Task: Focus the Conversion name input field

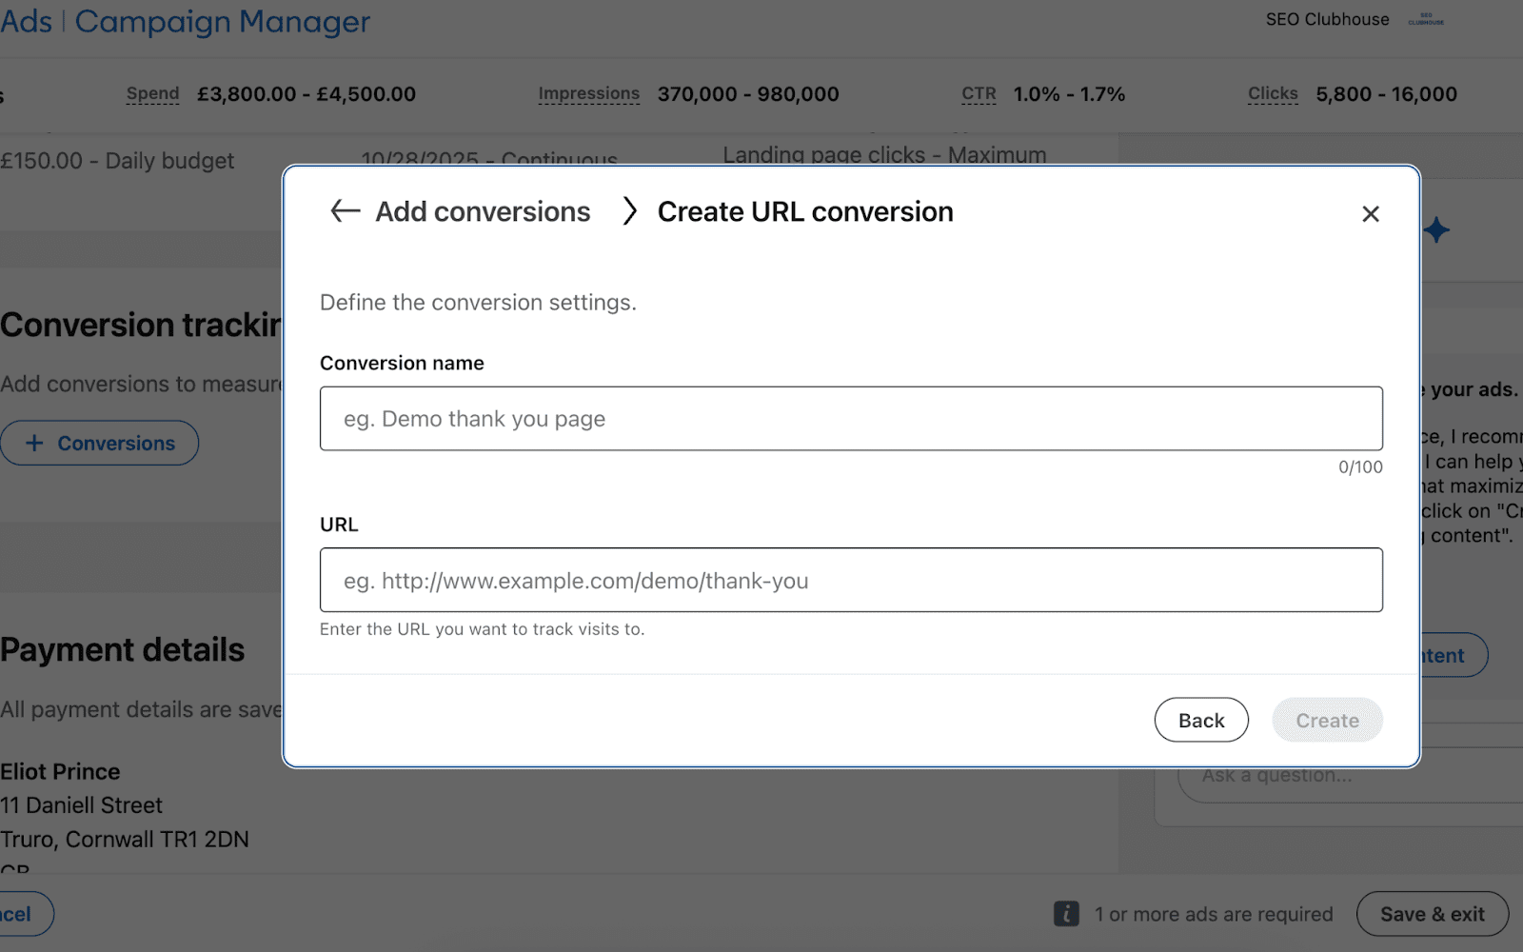Action: point(851,419)
